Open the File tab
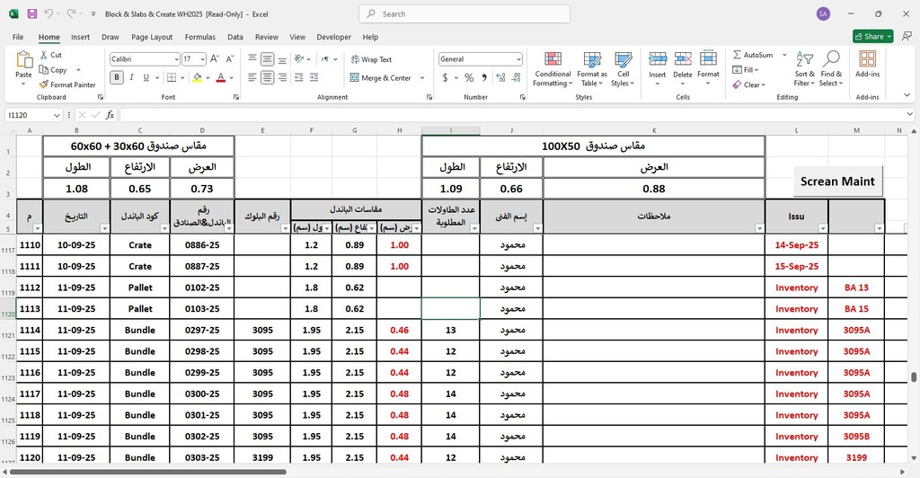Screen dimensions: 920x478 pyautogui.click(x=18, y=37)
